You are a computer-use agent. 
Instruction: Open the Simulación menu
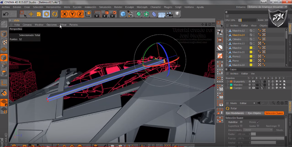coord(105,7)
